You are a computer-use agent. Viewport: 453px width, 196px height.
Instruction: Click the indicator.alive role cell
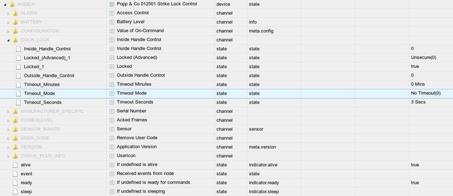pyautogui.click(x=263, y=165)
